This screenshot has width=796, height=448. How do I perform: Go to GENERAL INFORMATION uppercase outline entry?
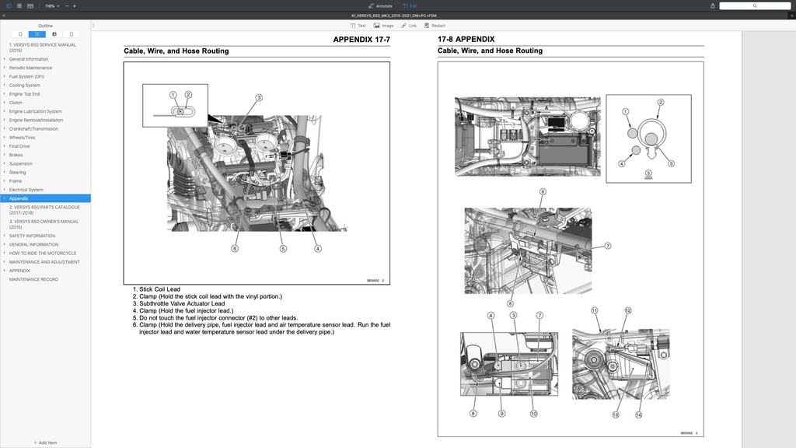[x=33, y=244]
